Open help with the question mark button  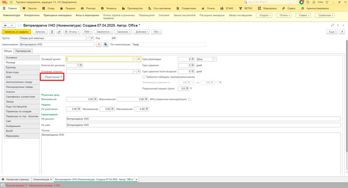point(342,32)
